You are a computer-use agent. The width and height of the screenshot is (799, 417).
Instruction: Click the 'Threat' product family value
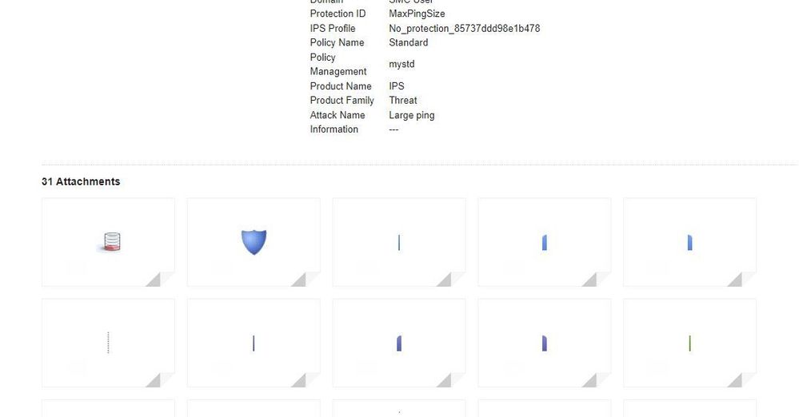pos(402,101)
